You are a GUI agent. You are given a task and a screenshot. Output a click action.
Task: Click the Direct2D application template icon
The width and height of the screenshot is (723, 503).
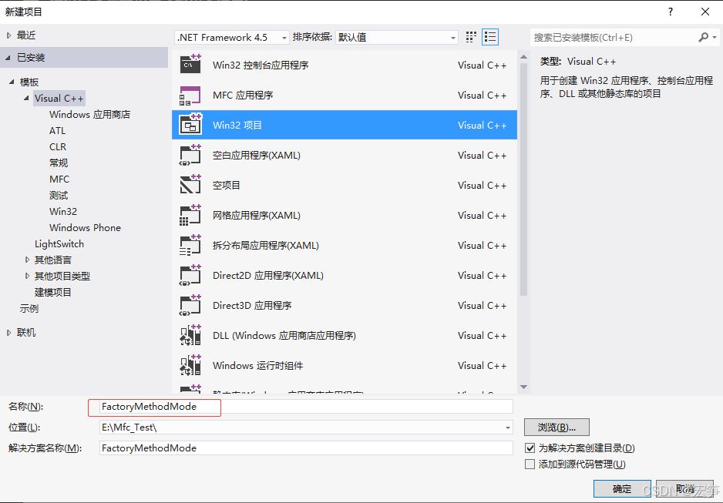pyautogui.click(x=190, y=275)
